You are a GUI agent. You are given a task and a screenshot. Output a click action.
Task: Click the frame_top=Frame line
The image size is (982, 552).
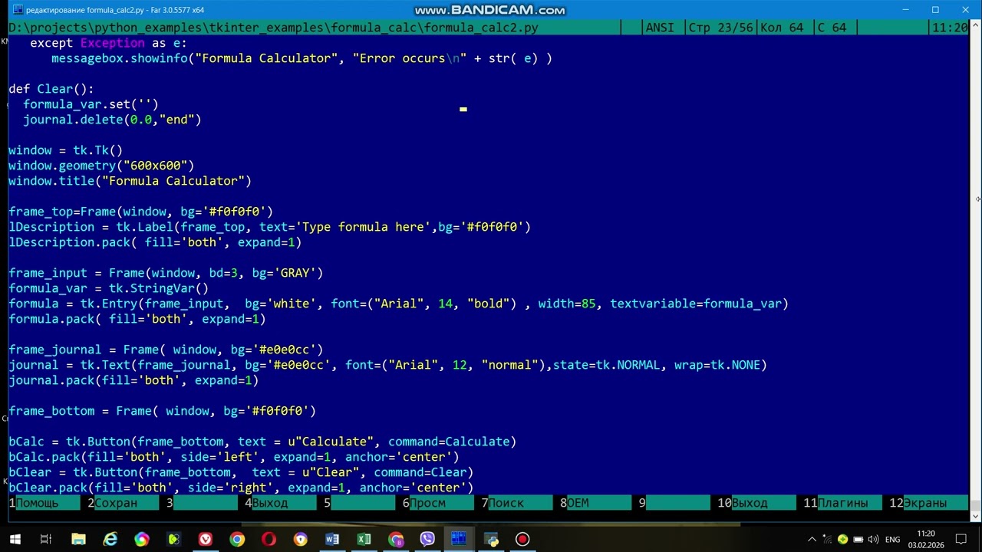pyautogui.click(x=140, y=212)
